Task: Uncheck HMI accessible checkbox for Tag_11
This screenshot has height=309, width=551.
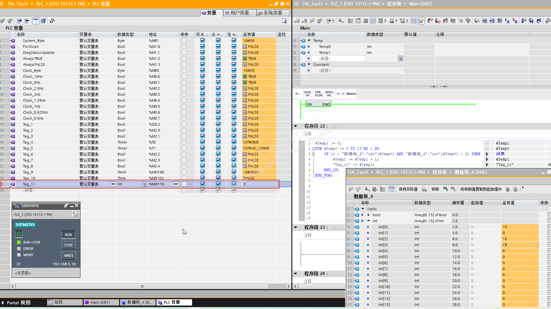Action: pyautogui.click(x=202, y=184)
